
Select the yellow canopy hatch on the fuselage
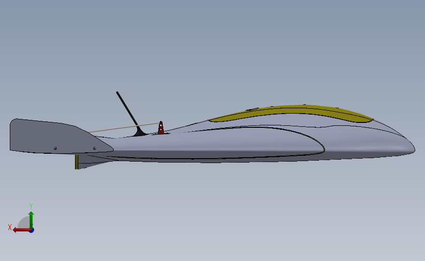[291, 113]
